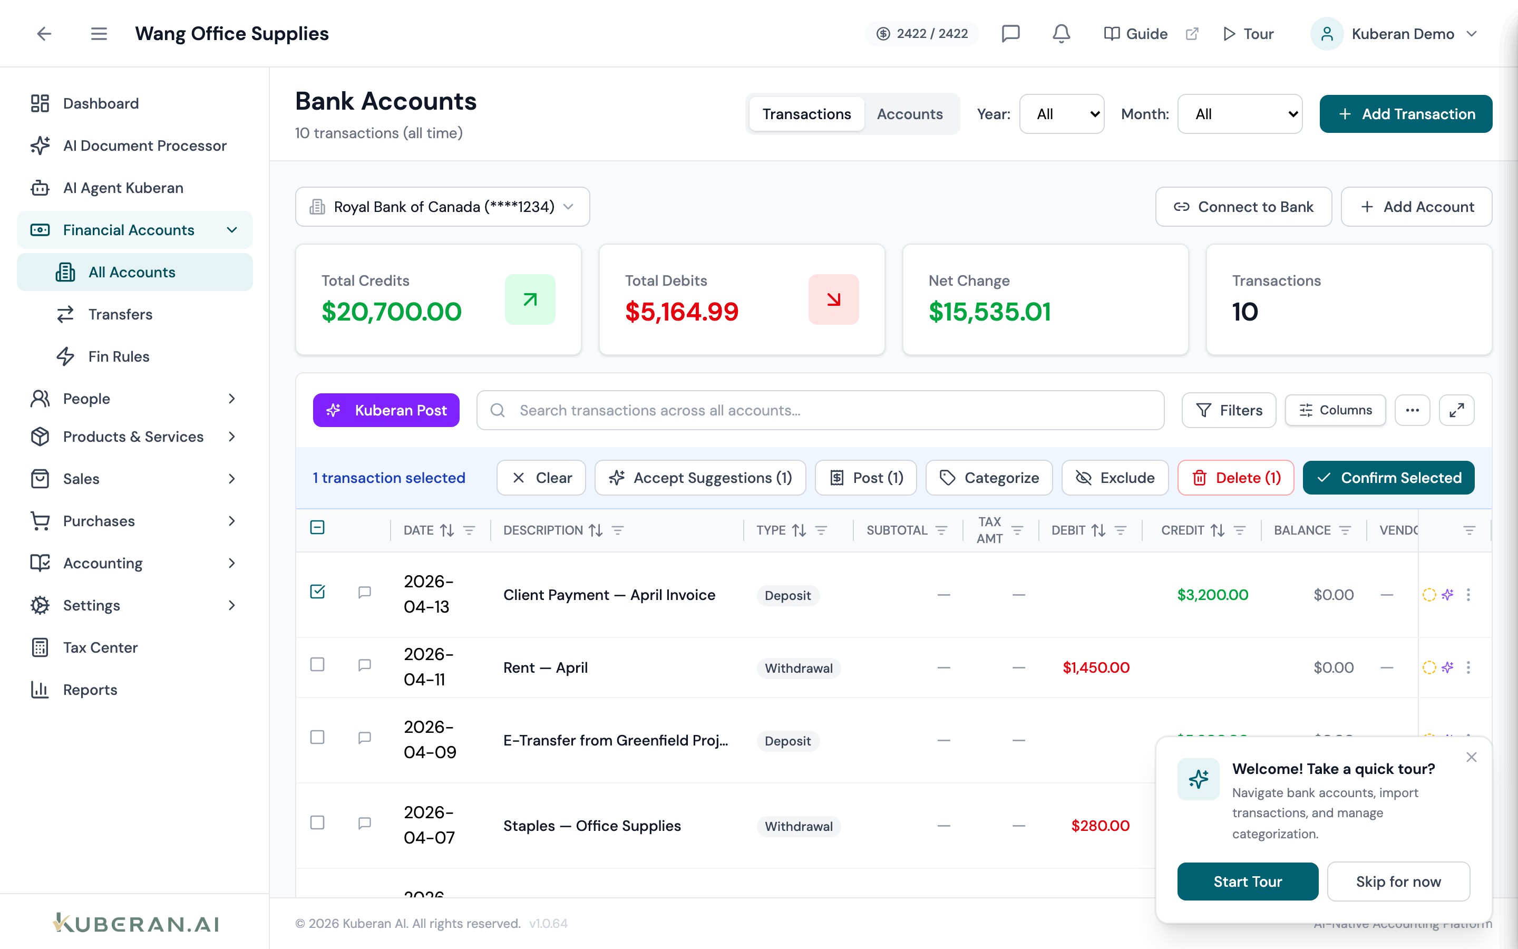
Task: Select the Staples — Office Supplies checkbox
Action: pos(317,822)
